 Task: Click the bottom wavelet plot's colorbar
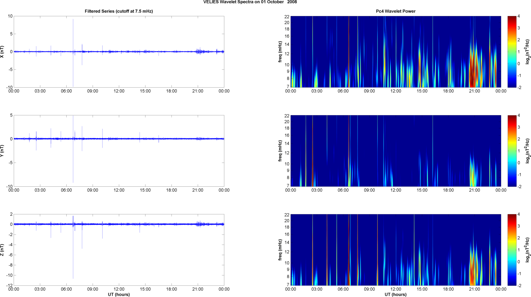coord(511,250)
